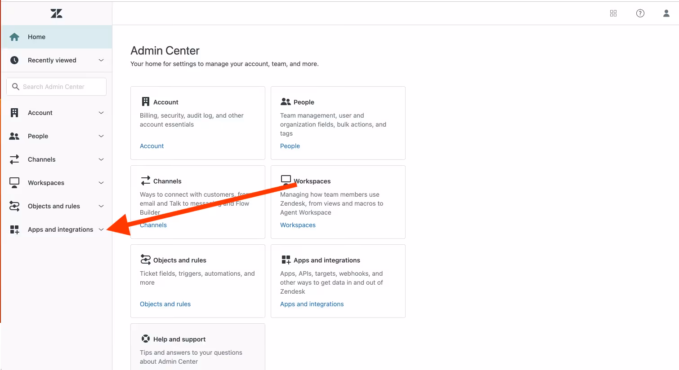Open the Zendesk products grid icon
Image resolution: width=679 pixels, height=370 pixels.
point(613,13)
